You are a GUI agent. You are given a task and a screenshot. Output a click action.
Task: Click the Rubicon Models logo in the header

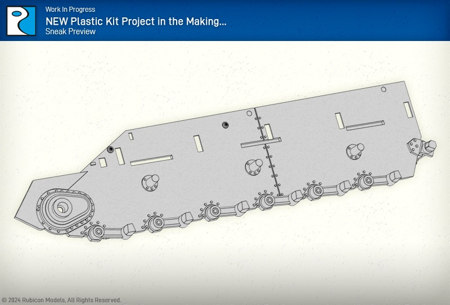pyautogui.click(x=21, y=21)
